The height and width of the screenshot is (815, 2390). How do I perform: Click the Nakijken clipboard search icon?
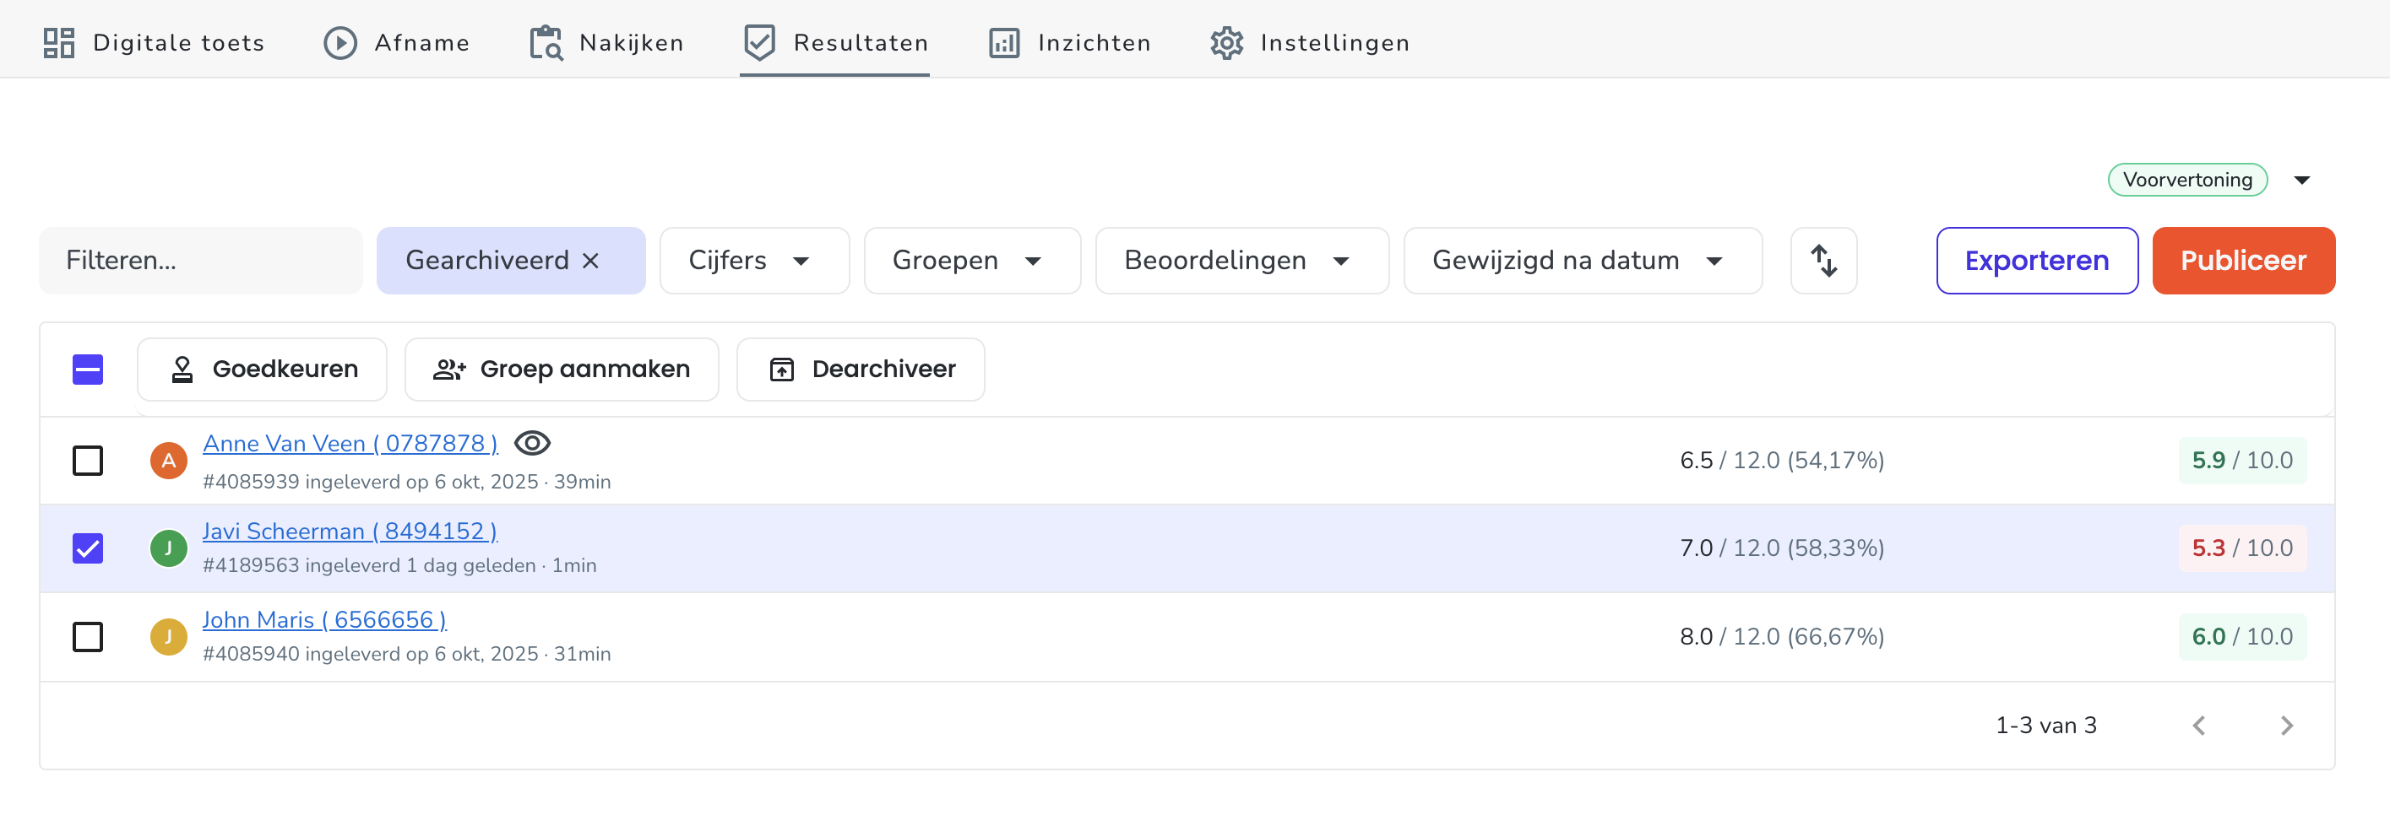(x=546, y=43)
